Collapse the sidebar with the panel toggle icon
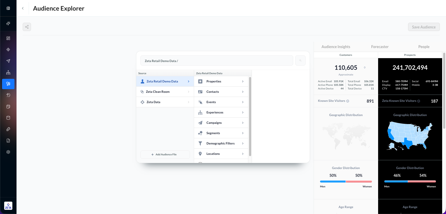 click(x=8, y=8)
